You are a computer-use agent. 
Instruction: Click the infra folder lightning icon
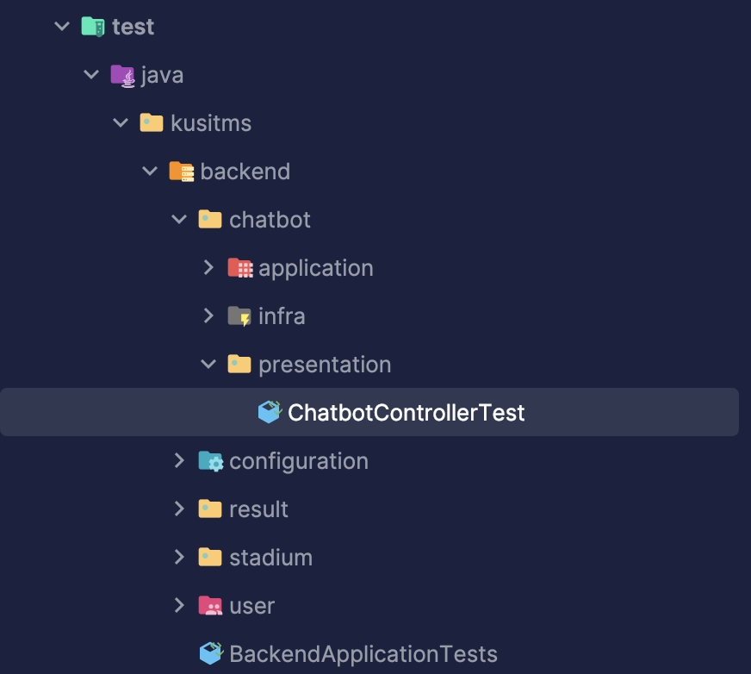(239, 316)
